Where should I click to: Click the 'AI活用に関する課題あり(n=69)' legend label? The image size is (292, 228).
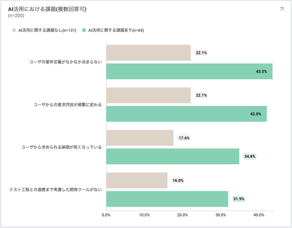(x=116, y=30)
